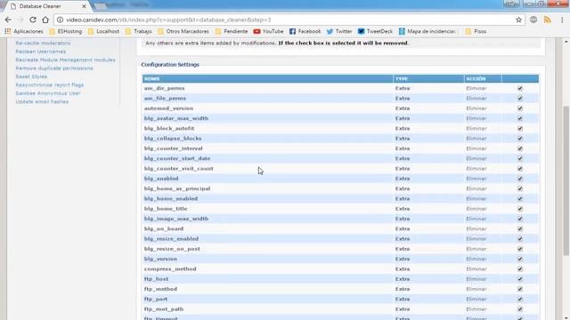Uncheck the blg_on_board row checkbox
The height and width of the screenshot is (320, 570).
[520, 229]
